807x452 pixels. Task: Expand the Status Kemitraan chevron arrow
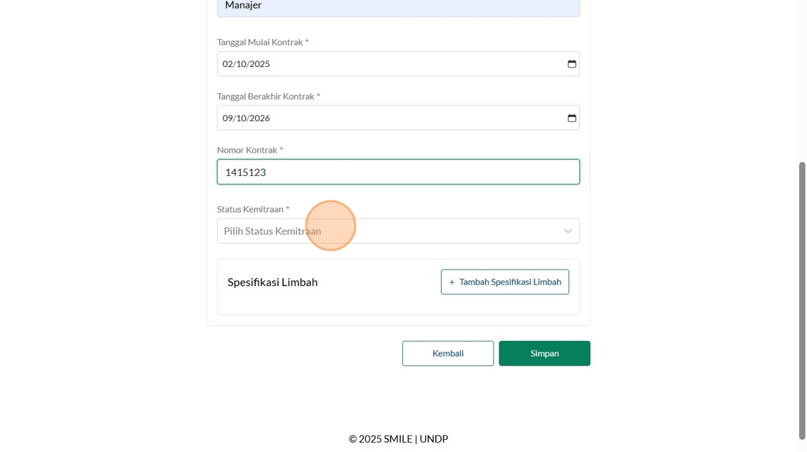click(568, 231)
